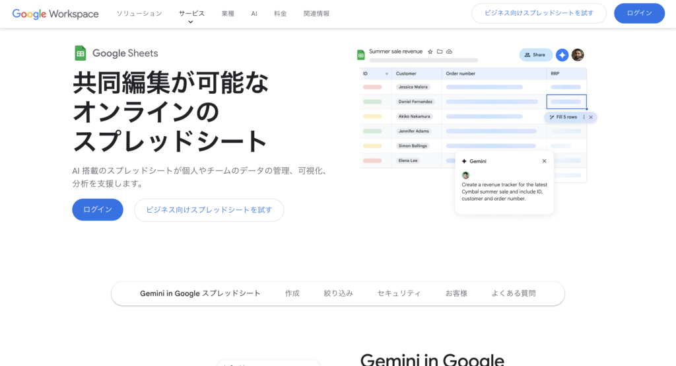Select the highlighted RRP cell for Daniel Fernandez

point(566,102)
